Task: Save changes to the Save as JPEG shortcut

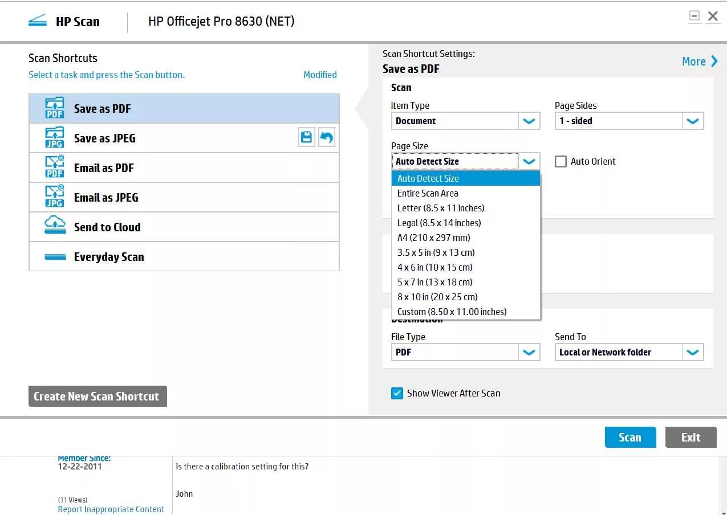Action: 307,137
